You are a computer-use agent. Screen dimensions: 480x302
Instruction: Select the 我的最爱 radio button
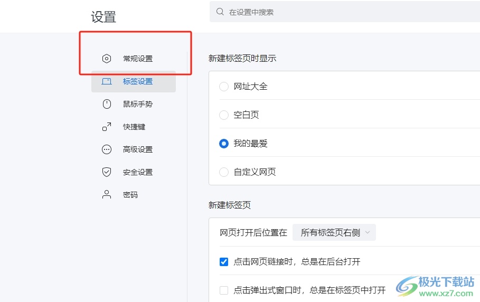click(x=224, y=143)
